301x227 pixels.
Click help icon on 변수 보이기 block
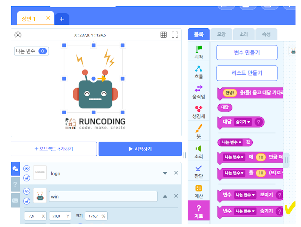coord(280,195)
